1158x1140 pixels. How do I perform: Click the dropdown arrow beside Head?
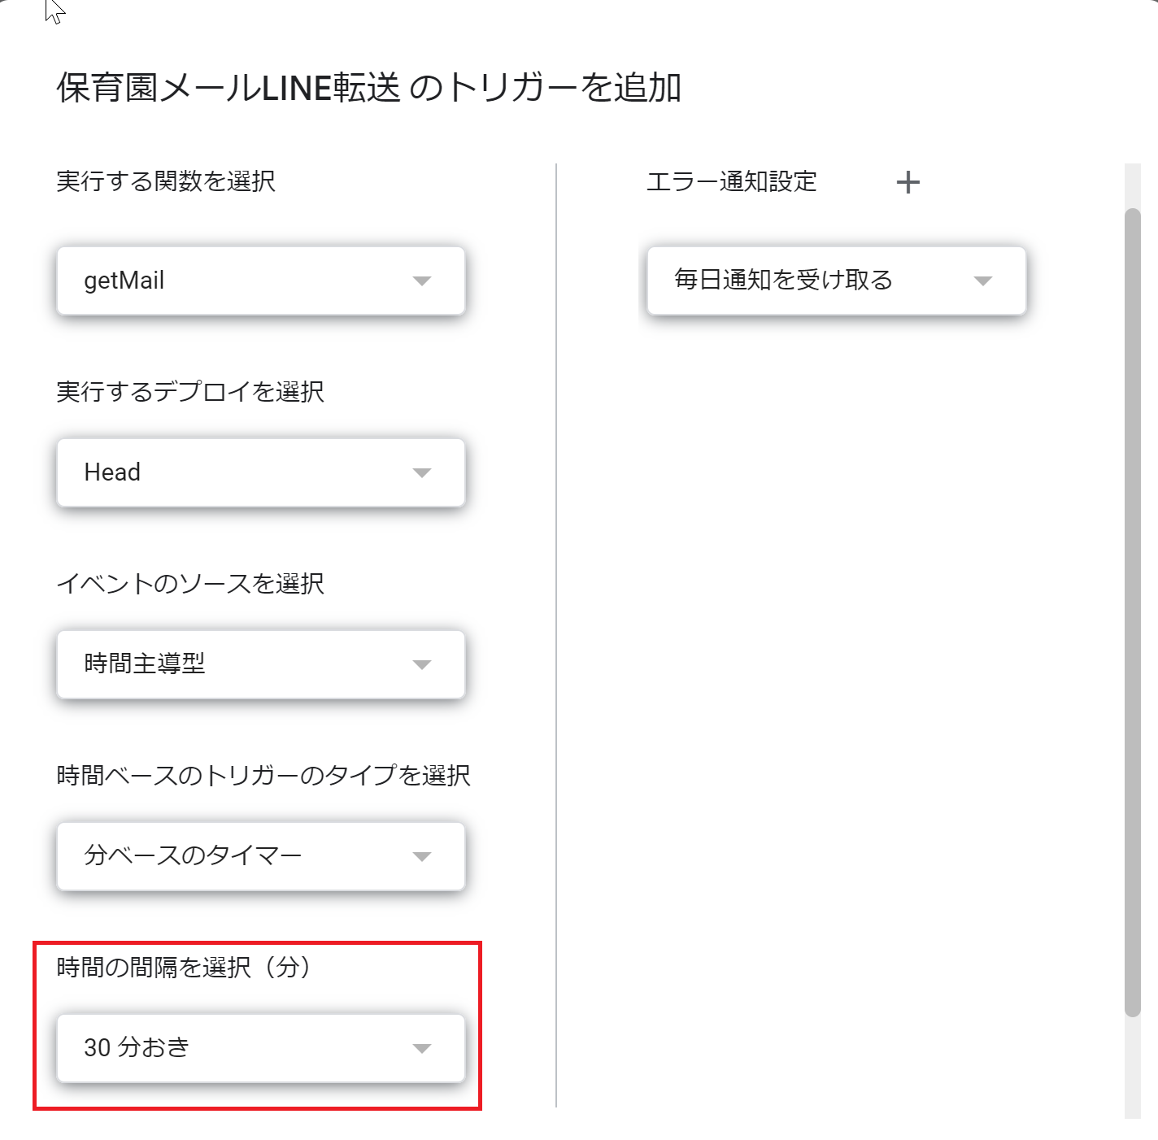(x=422, y=472)
